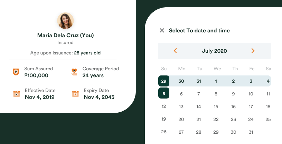Screen dimensions: 282x144
Task: Click the Nov 4, 2043 expiry date
Action: (x=99, y=97)
